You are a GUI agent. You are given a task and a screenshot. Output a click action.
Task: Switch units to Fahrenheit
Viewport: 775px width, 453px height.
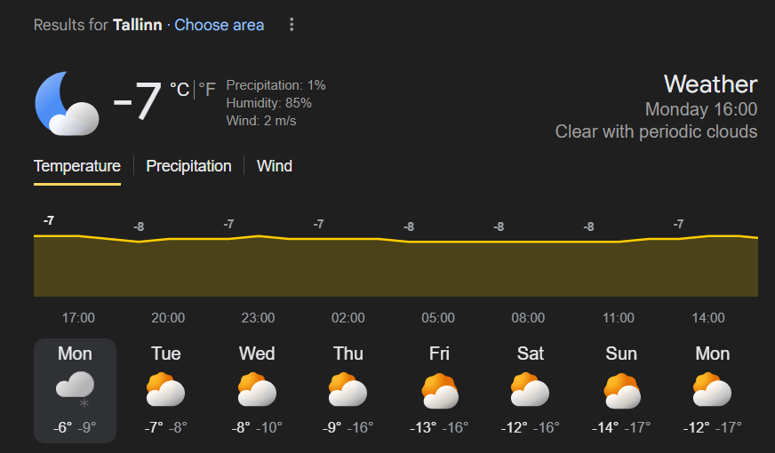[206, 90]
